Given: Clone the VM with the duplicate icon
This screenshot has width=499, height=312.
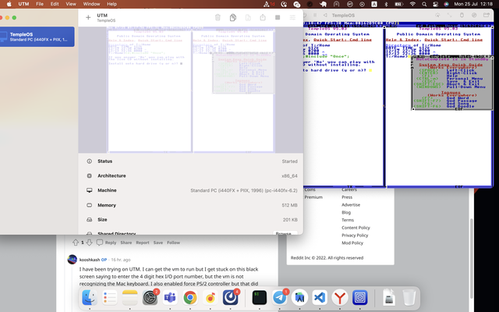Looking at the screenshot, I should [x=233, y=17].
